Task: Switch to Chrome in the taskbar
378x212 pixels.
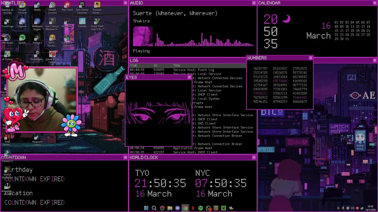Action: coord(185,208)
